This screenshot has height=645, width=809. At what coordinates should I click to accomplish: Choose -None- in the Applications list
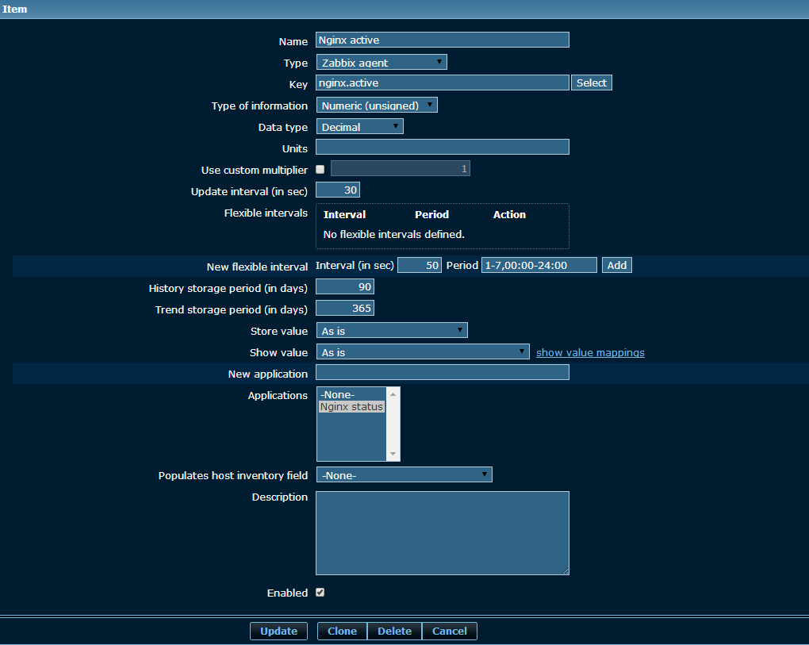339,395
